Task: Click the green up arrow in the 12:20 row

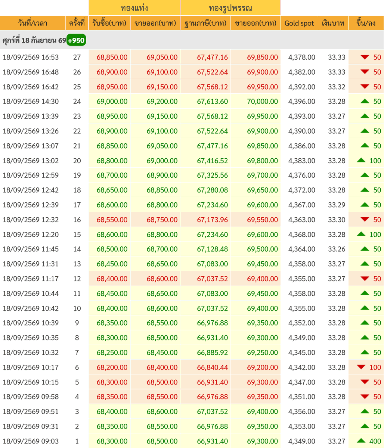Action: pyautogui.click(x=361, y=234)
